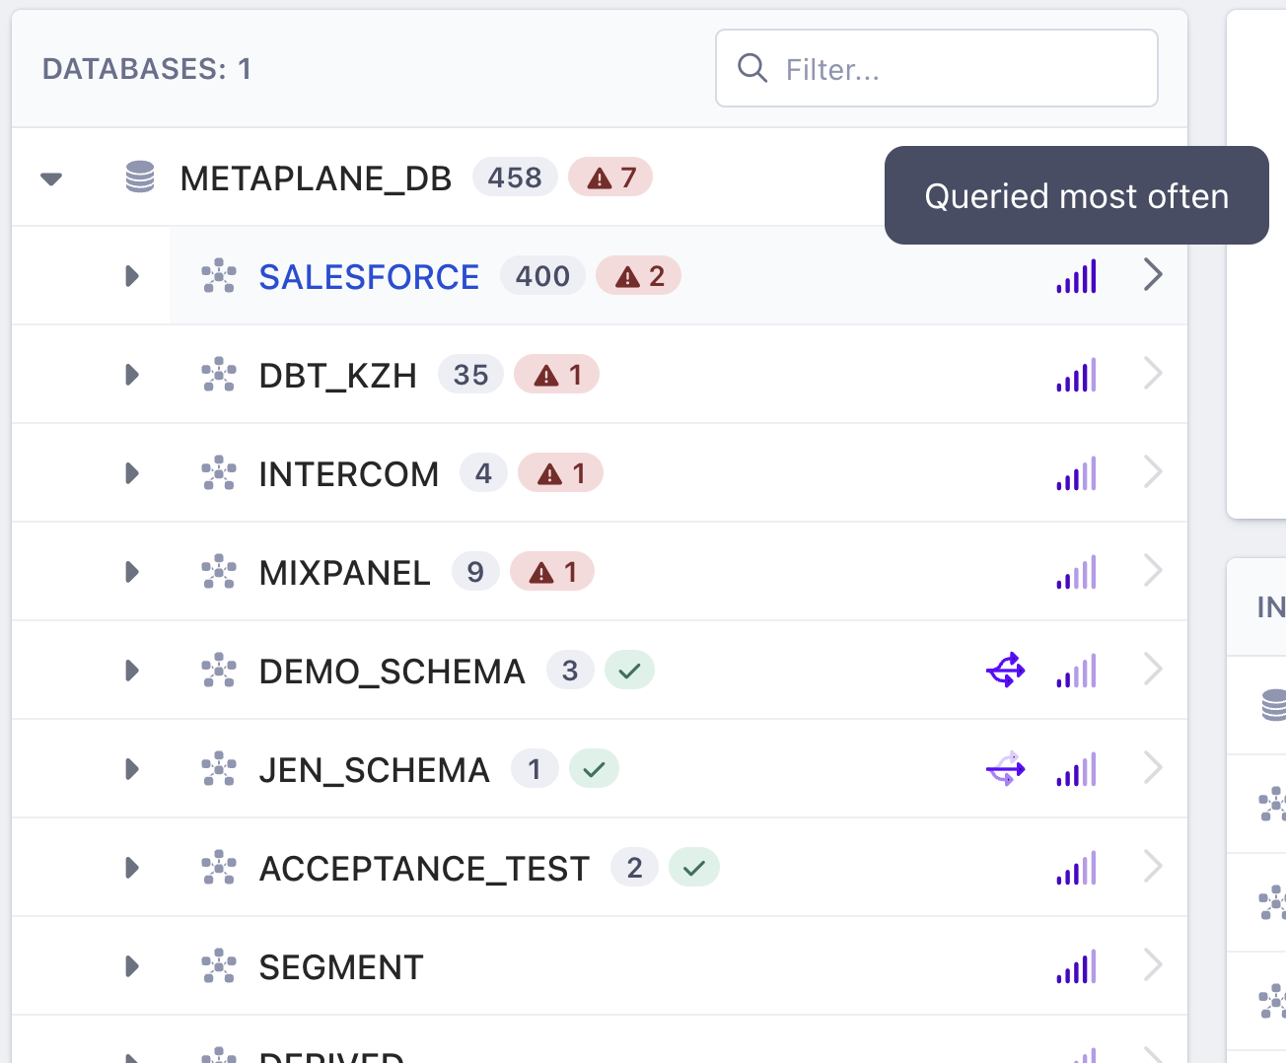
Task: Click the INTERCOM schema icon
Action: (x=219, y=473)
